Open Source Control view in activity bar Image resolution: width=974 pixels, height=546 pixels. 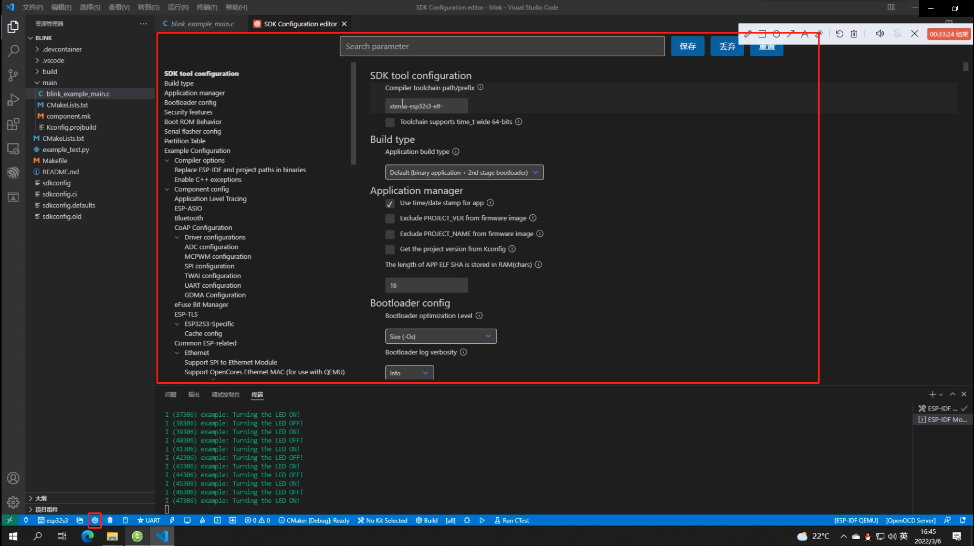[x=13, y=75]
